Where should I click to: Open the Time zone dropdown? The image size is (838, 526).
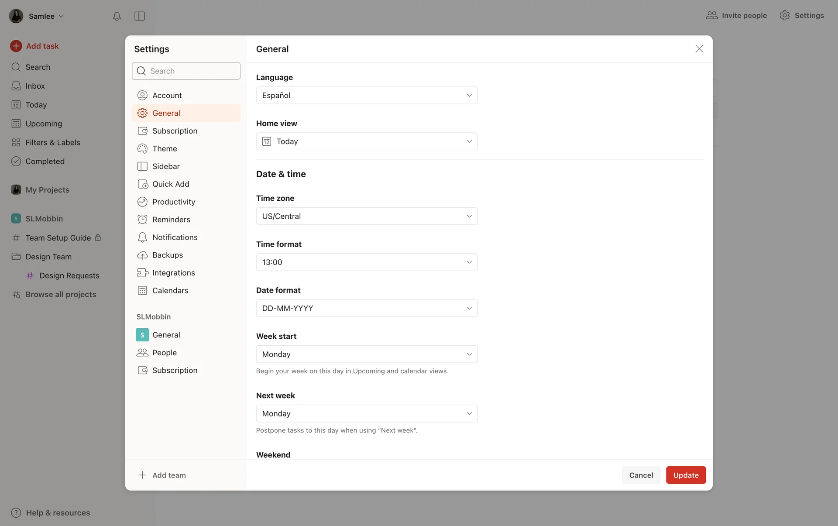point(366,216)
